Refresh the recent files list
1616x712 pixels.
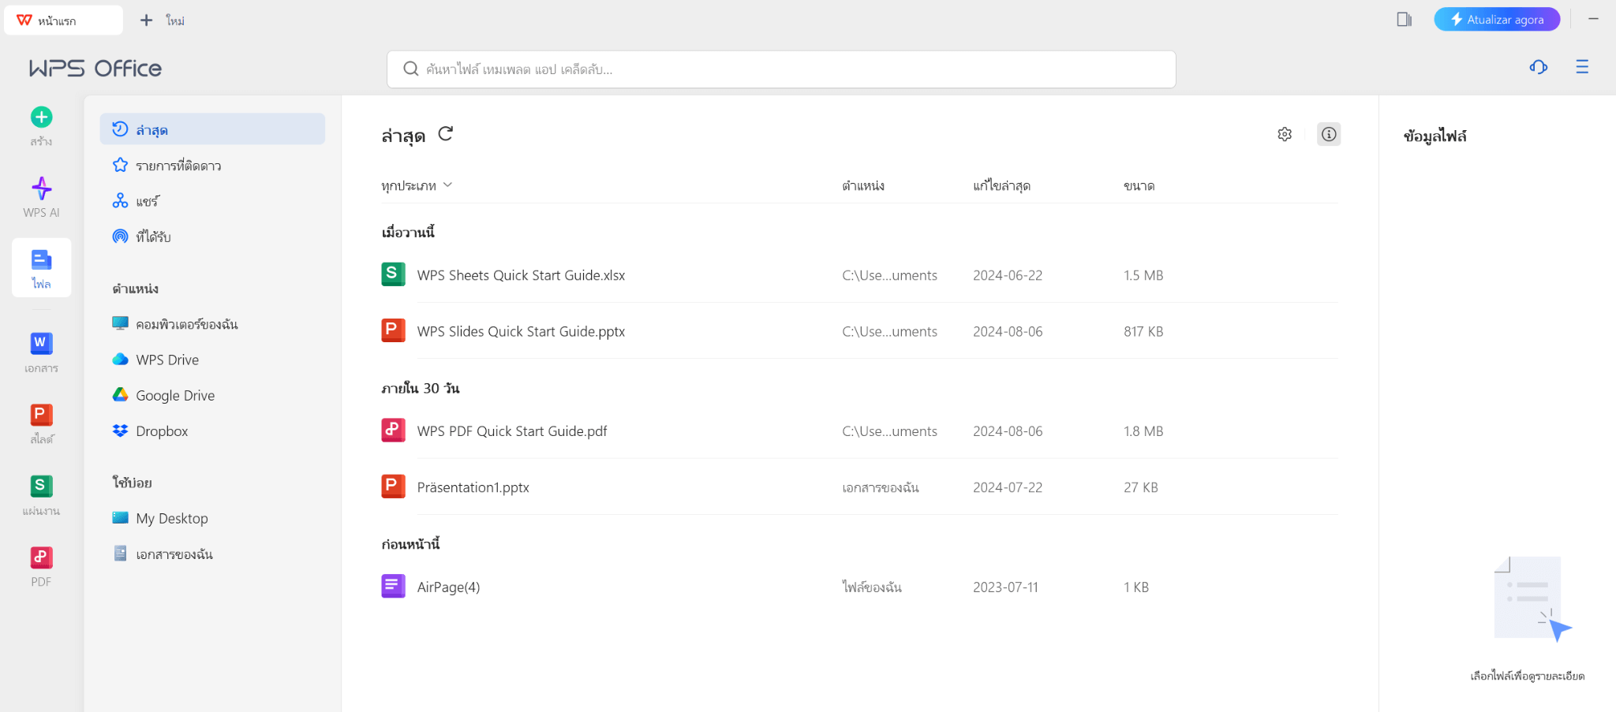[x=446, y=134]
